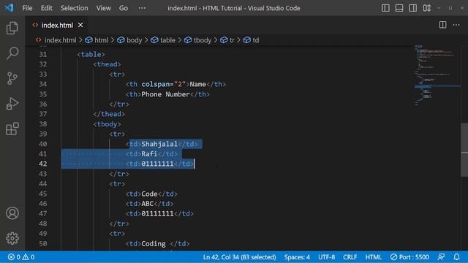Open problems panel via errors and warnings count
Image resolution: width=468 pixels, height=263 pixels.
21,257
